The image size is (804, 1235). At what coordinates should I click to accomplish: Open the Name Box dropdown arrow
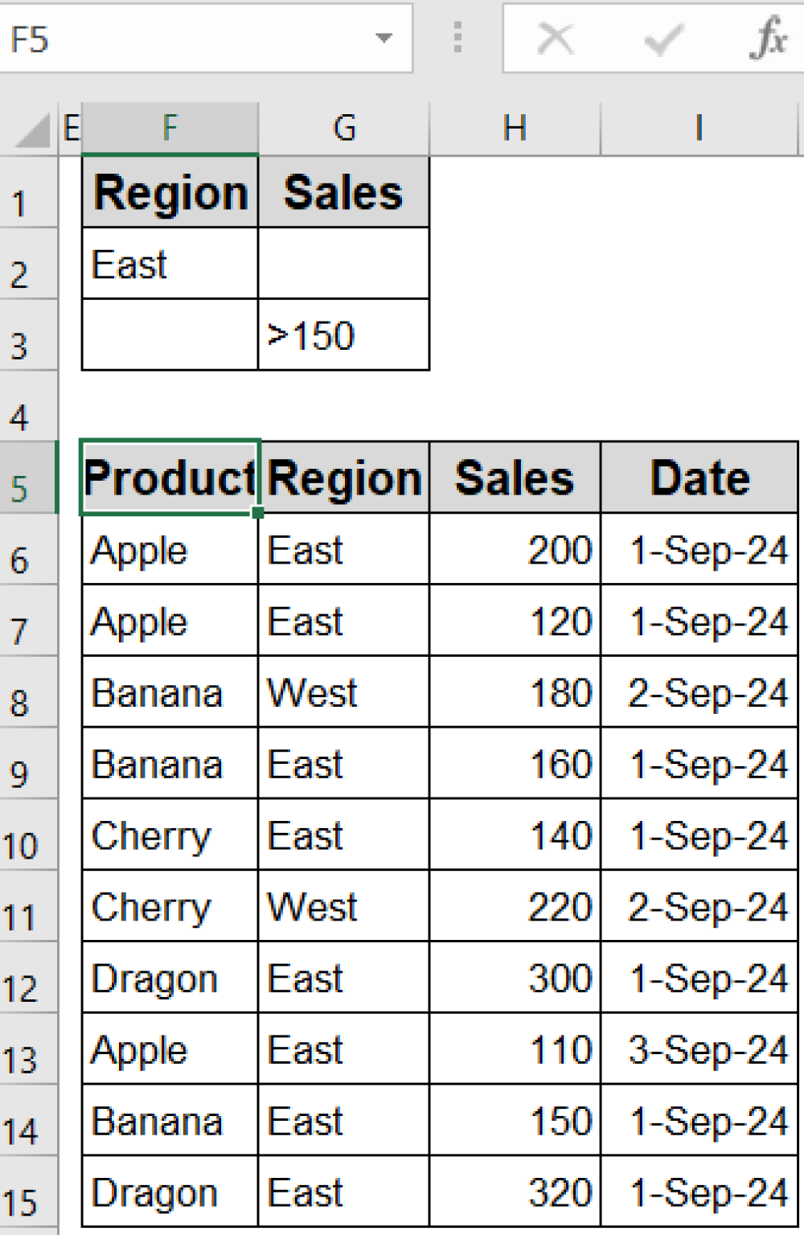click(384, 38)
